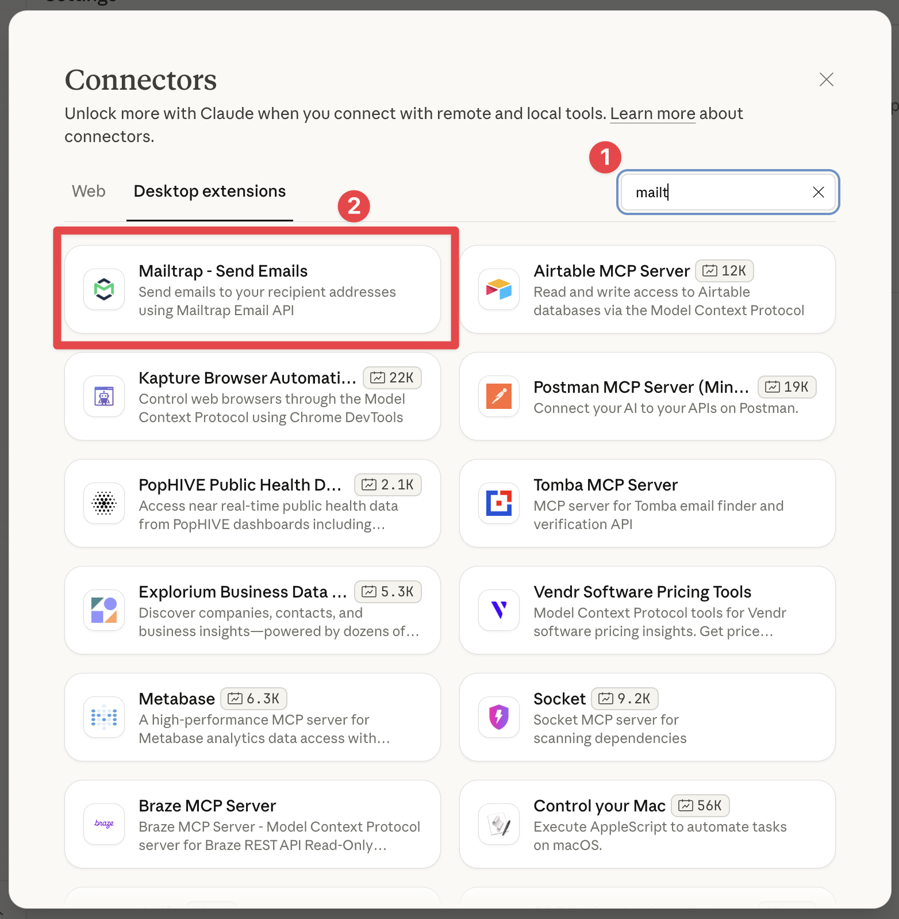Click the Socket shield logo icon
This screenshot has width=899, height=919.
499,717
